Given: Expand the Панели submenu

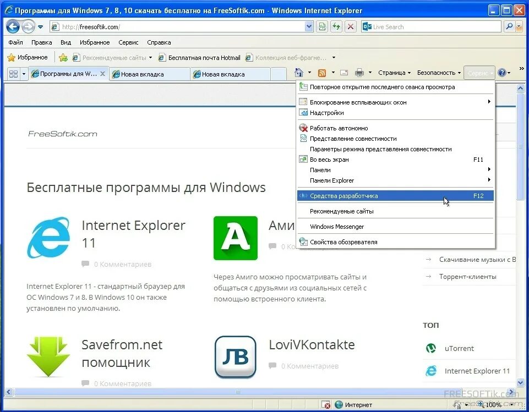Looking at the screenshot, I should point(395,170).
